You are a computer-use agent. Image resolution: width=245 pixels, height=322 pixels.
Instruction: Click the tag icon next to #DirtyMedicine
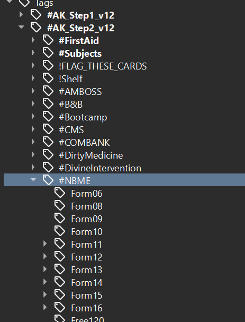[48, 154]
